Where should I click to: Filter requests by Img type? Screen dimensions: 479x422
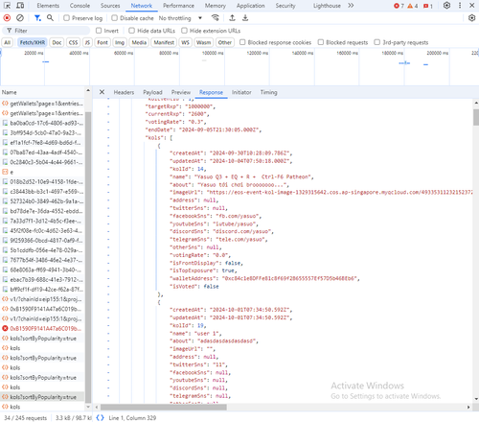(x=120, y=42)
